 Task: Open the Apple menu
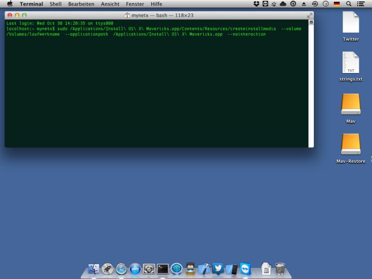10,4
